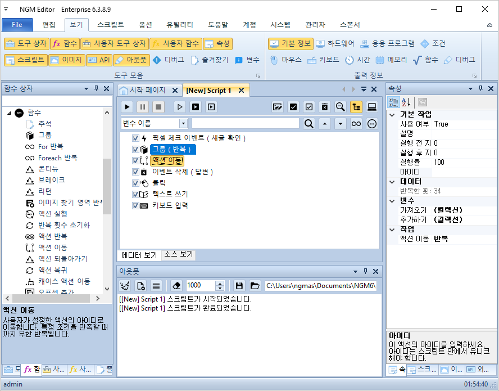Close the [New] Script 1 tab
This screenshot has height=391, width=499.
click(241, 90)
